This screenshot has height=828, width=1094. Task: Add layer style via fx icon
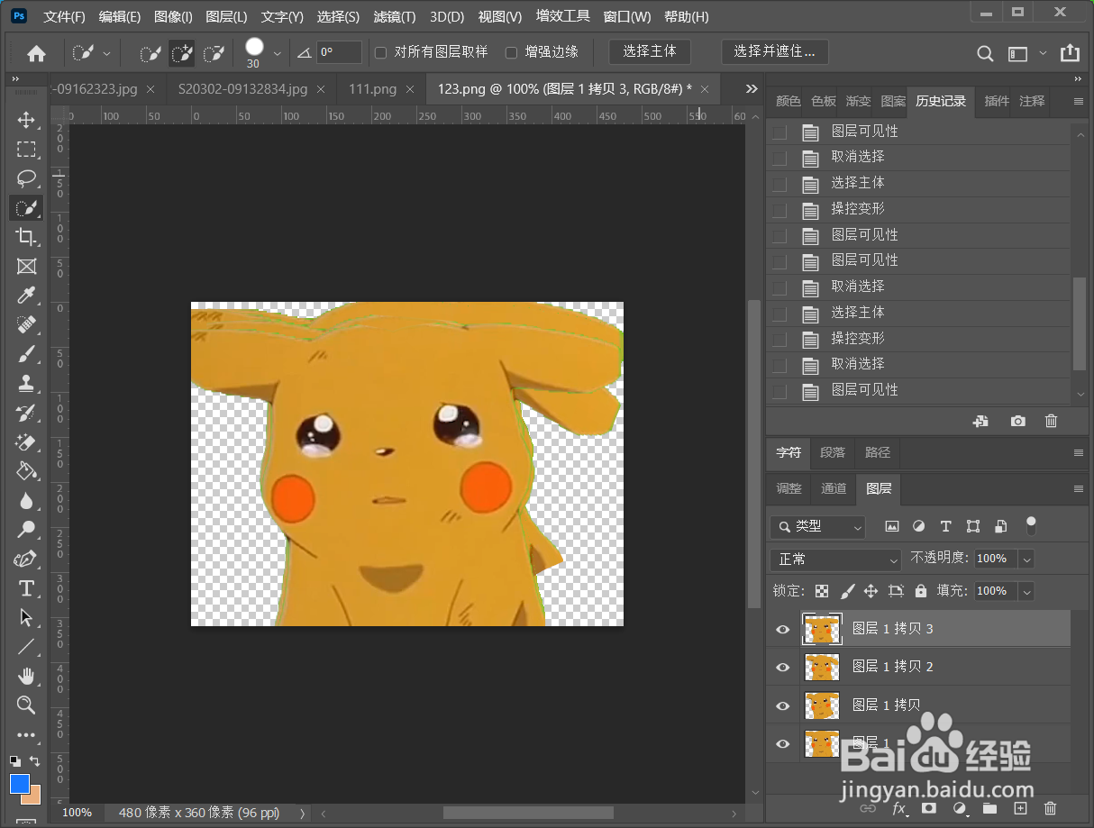click(x=898, y=808)
